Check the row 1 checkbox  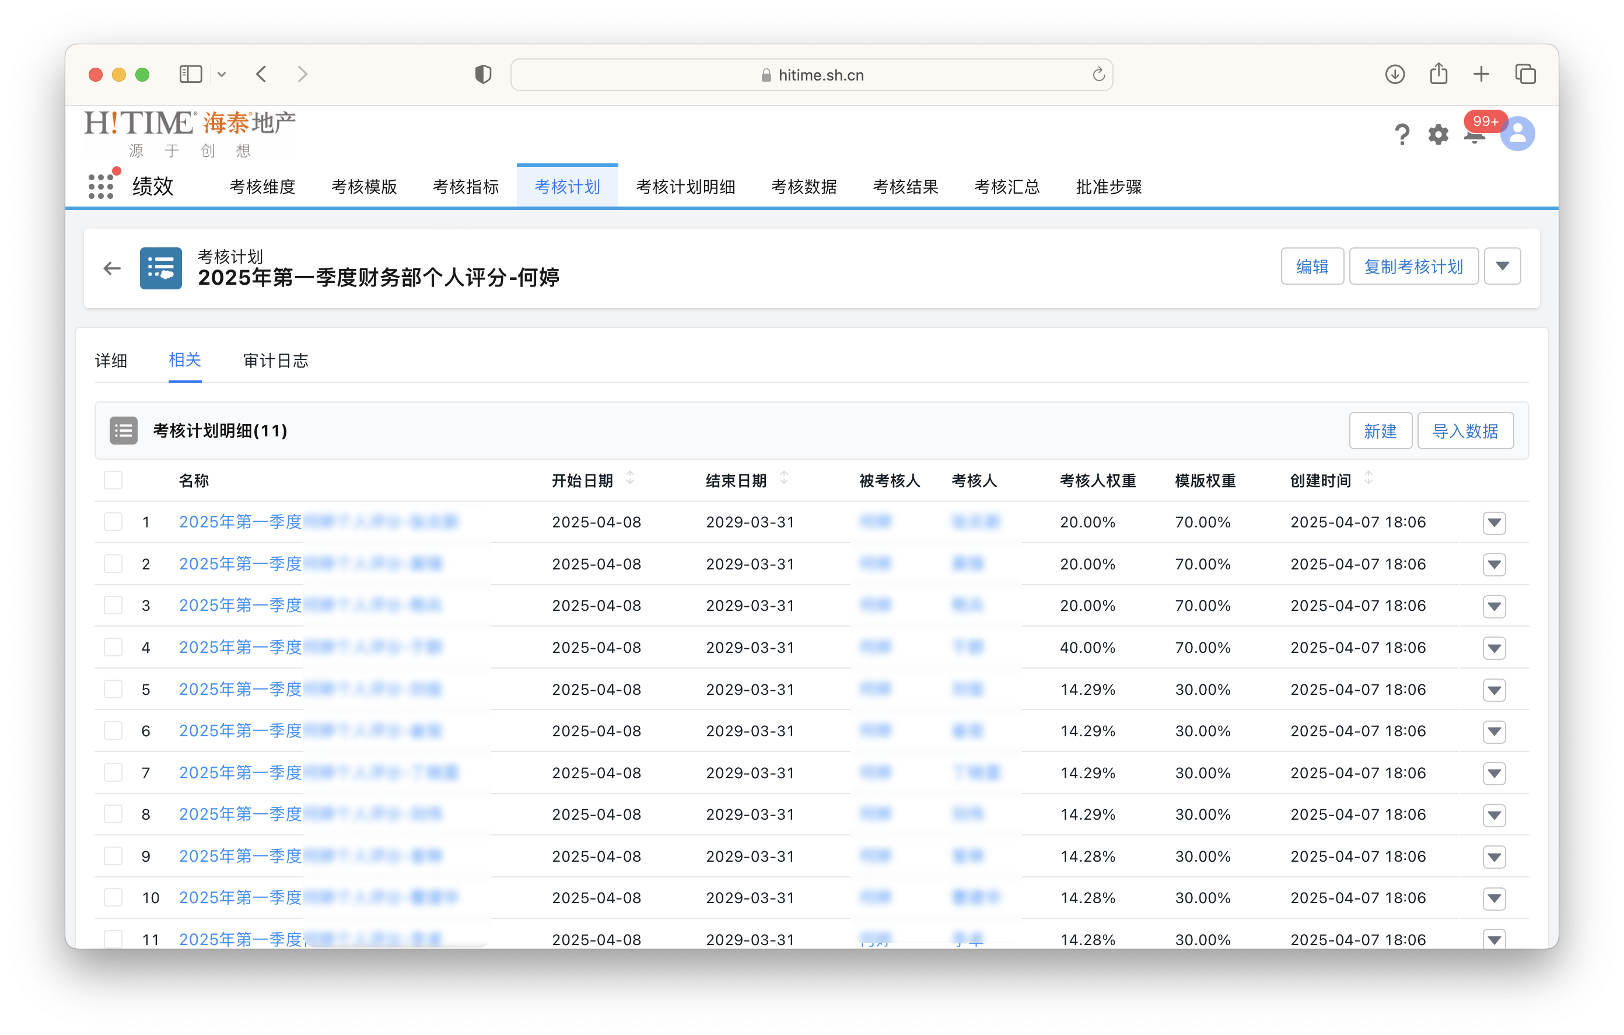pos(113,522)
